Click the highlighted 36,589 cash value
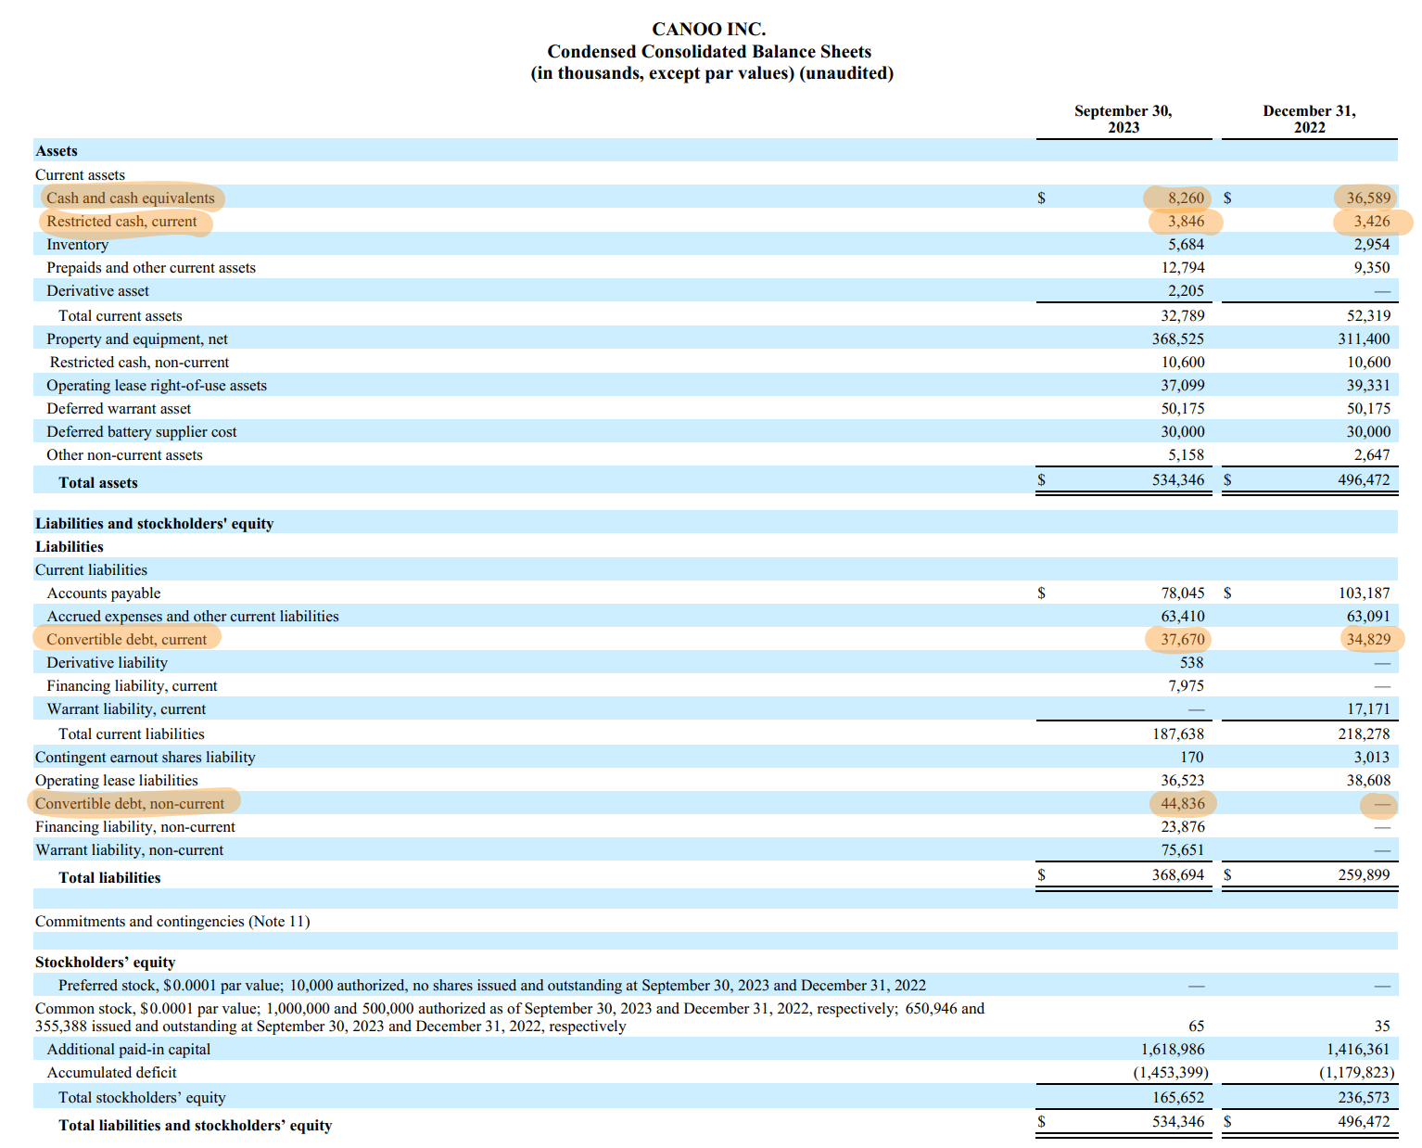Viewport: 1422px width, 1148px height. pos(1367,198)
